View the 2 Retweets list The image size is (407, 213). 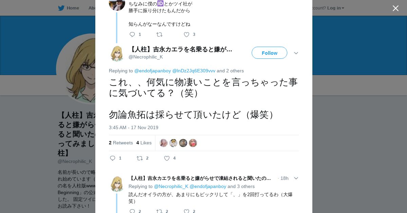(x=121, y=143)
